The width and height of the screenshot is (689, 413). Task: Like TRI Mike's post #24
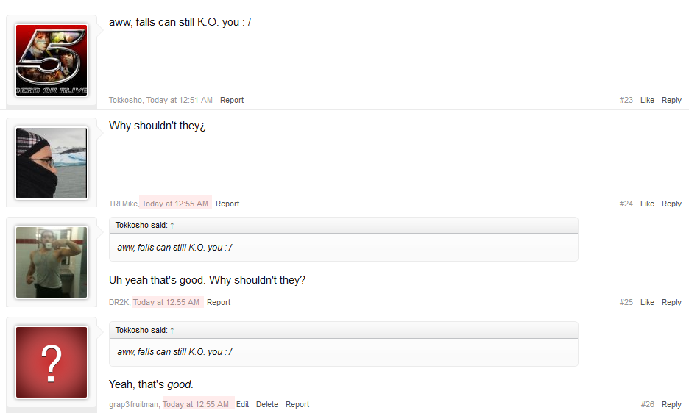pyautogui.click(x=647, y=204)
